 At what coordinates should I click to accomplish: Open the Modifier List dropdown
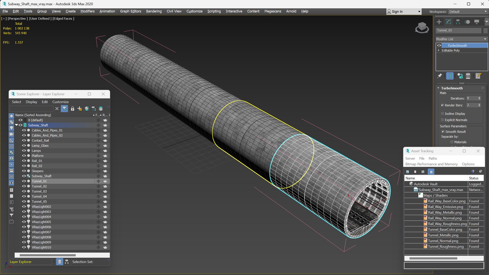click(461, 39)
